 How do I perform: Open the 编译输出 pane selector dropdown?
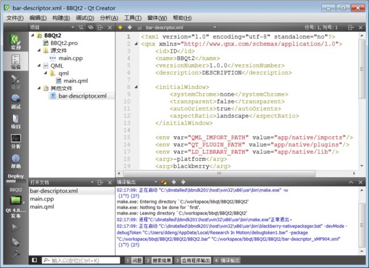pyautogui.click(x=156, y=182)
